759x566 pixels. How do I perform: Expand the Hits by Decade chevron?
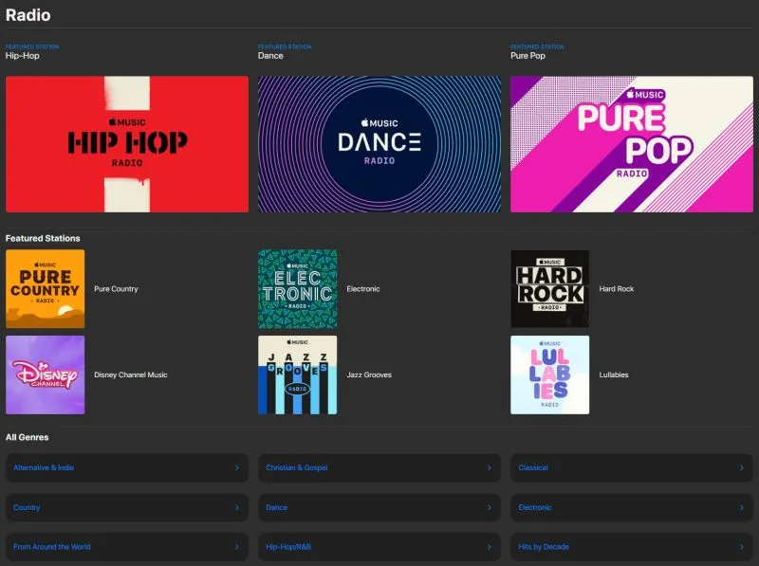click(744, 547)
